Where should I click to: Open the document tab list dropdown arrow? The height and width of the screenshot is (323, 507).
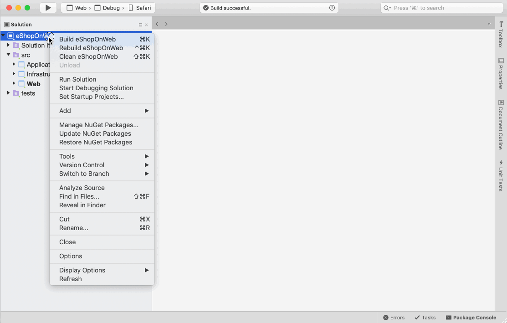(x=489, y=24)
